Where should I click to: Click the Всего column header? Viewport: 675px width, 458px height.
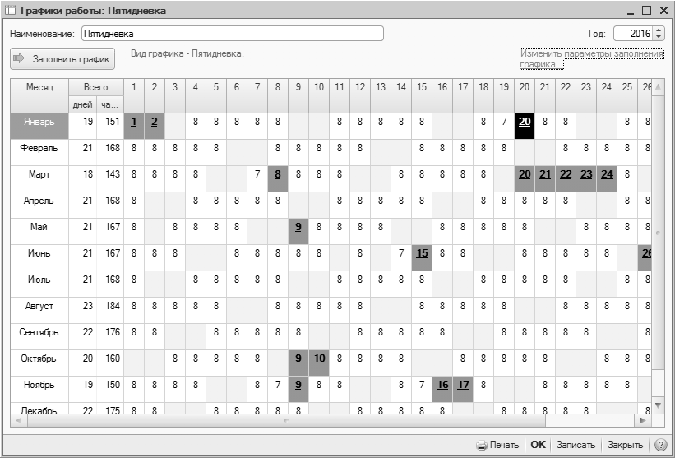click(95, 86)
